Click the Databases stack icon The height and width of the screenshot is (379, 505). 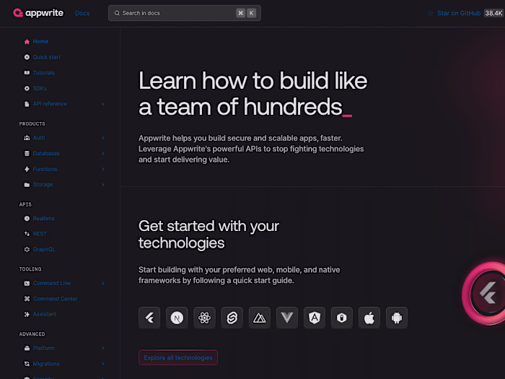(x=27, y=153)
